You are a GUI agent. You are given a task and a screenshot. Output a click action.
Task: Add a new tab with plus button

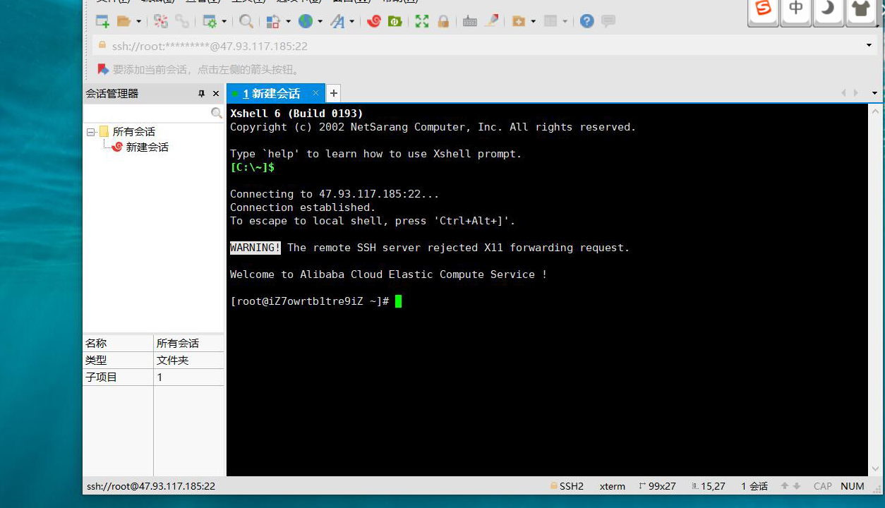click(334, 93)
